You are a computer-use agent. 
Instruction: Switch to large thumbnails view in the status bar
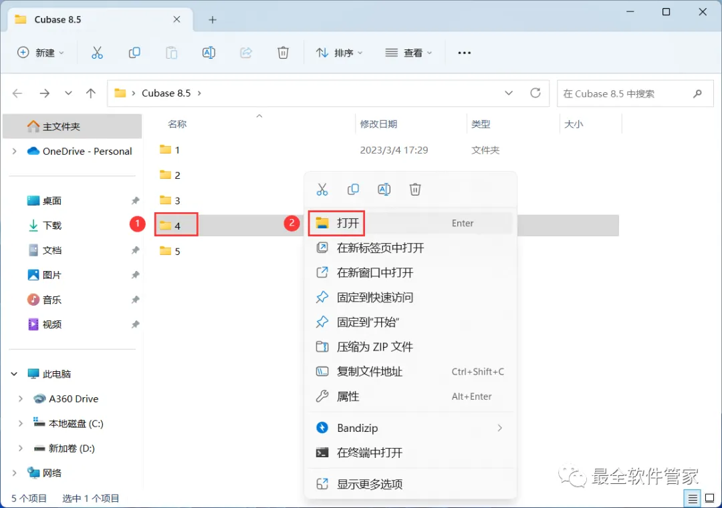coord(709,498)
